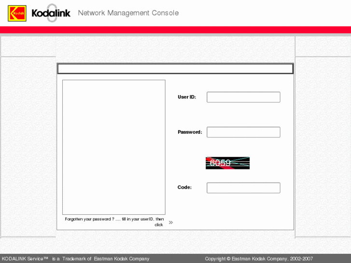Image resolution: width=351 pixels, height=263 pixels.
Task: Click the double-arrow forgot password icon
Action: pos(171,222)
